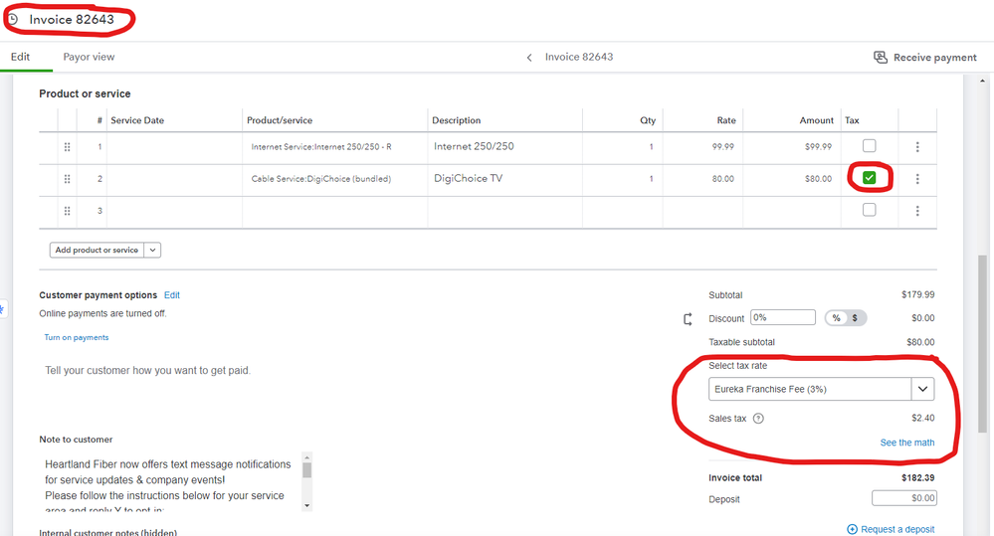The width and height of the screenshot is (994, 536).
Task: Open row 1 more options menu
Action: pos(917,147)
